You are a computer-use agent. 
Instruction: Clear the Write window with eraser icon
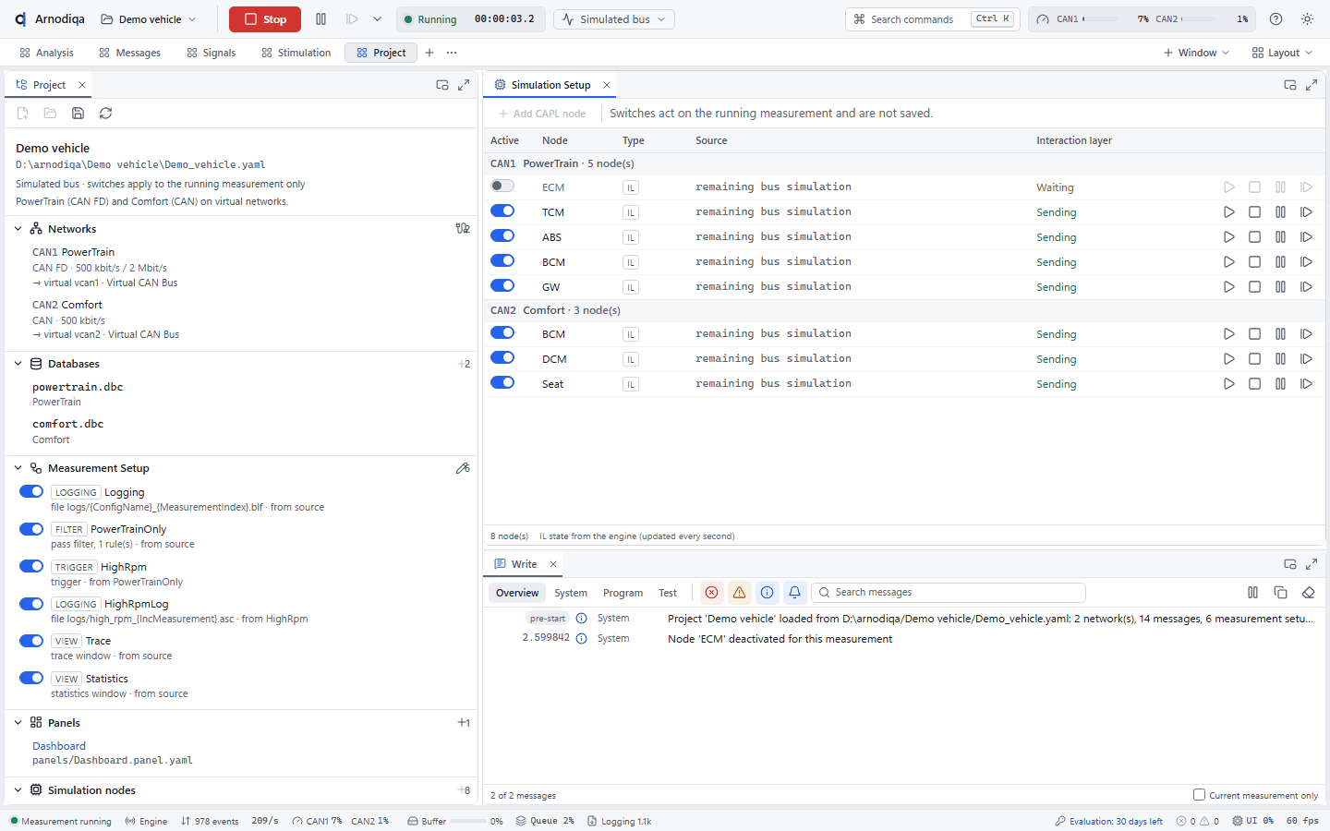pyautogui.click(x=1308, y=593)
